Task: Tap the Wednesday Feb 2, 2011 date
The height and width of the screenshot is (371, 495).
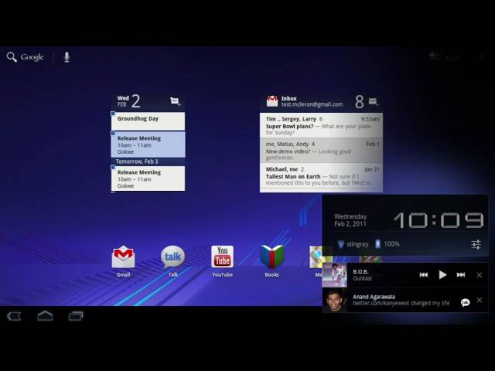Action: click(350, 220)
